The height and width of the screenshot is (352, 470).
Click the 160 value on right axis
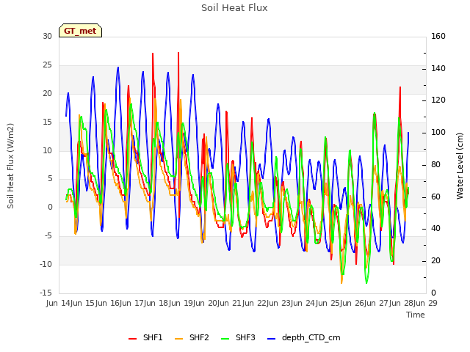coord(438,36)
